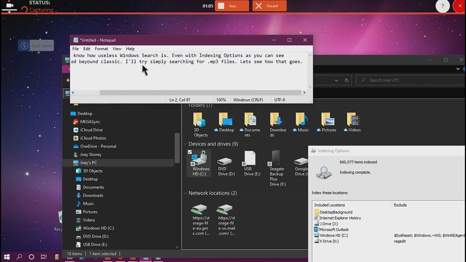Click into the Notepad text area

[189, 71]
